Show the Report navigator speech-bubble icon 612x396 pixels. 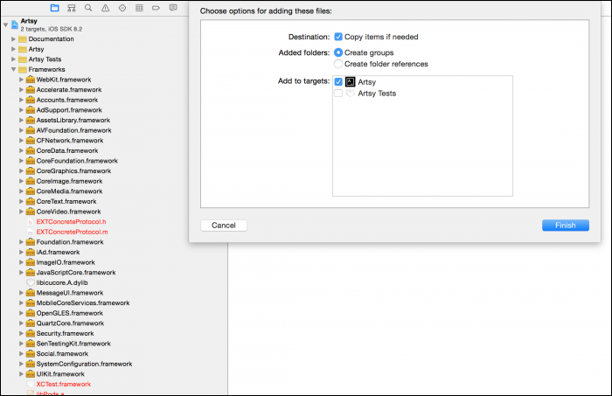tap(171, 8)
